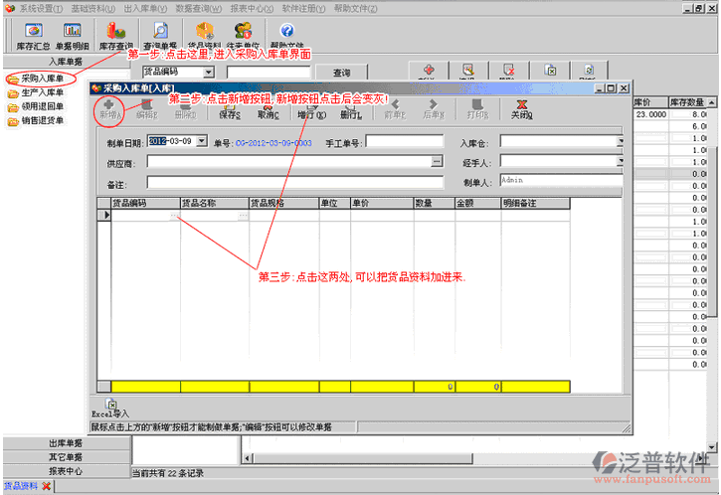Click the 库存查询 stock query icon
Image resolution: width=721 pixels, height=495 pixels.
click(116, 37)
